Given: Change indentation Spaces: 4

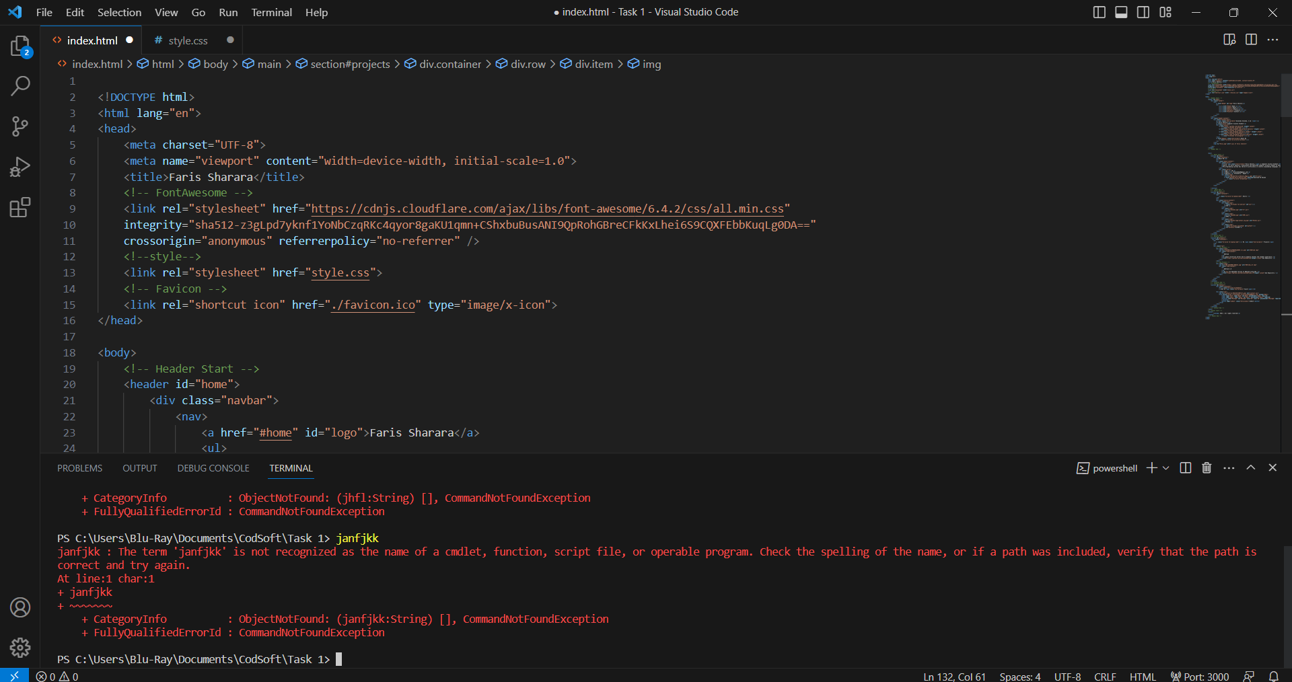Looking at the screenshot, I should click(x=1020, y=676).
